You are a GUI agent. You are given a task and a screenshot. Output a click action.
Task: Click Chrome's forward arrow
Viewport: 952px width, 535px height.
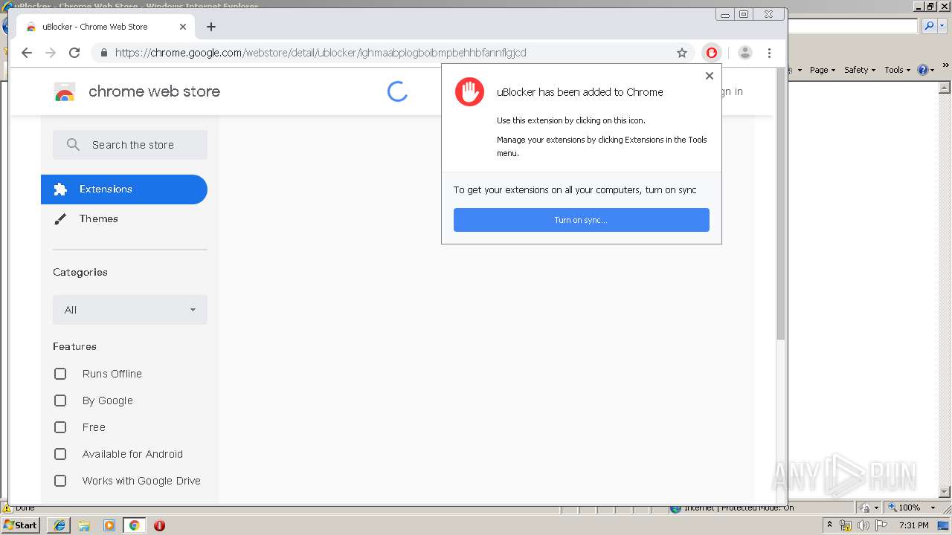point(51,53)
